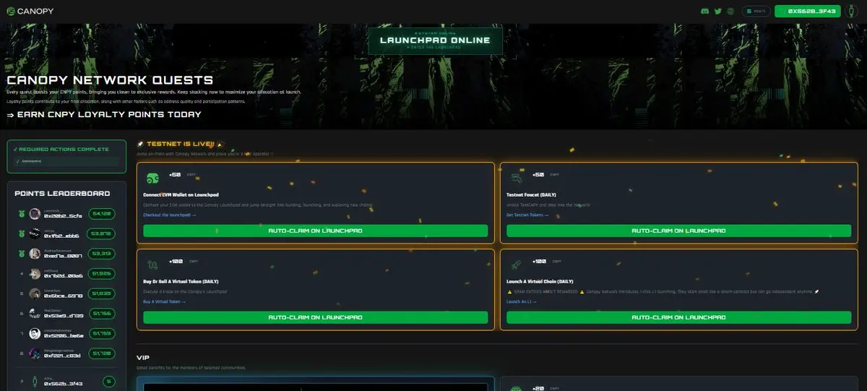867x391 pixels.
Task: Click the Points Leaderboard heading
Action: coord(63,193)
